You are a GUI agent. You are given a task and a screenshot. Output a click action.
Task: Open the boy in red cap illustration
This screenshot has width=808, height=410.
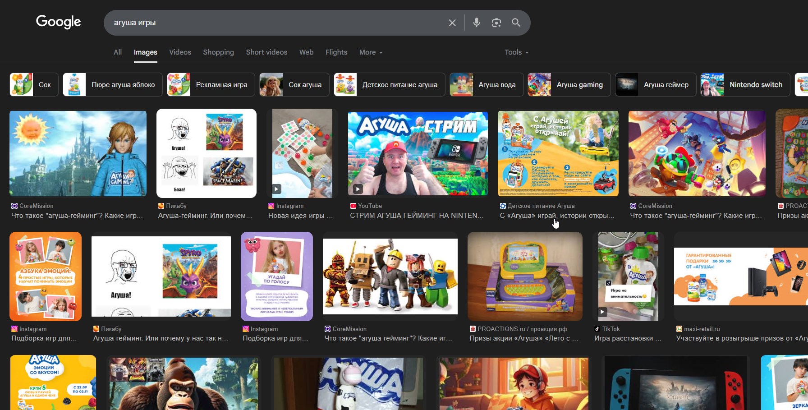click(x=514, y=384)
